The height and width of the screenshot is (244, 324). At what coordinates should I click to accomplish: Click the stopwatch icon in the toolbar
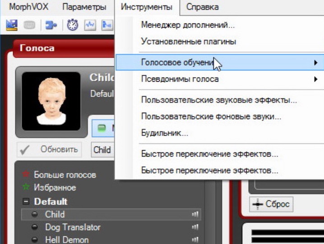72,25
